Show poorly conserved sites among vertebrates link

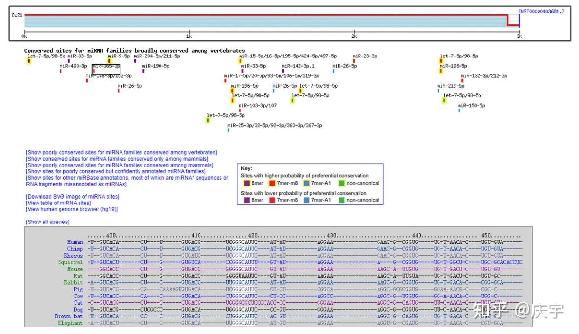coord(121,152)
